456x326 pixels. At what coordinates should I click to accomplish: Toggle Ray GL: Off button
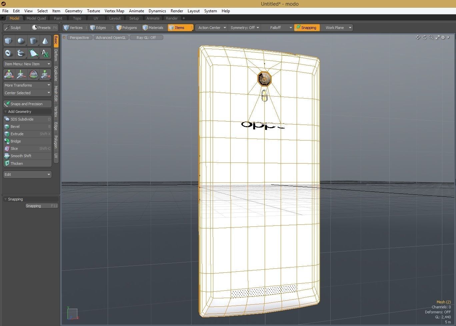[146, 38]
